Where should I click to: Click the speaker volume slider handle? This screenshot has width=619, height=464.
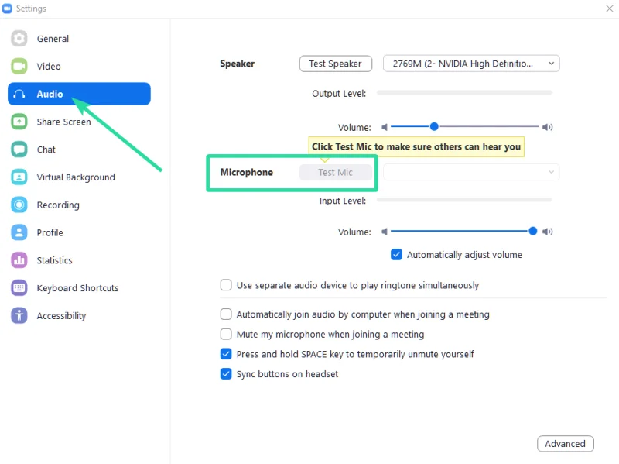pos(434,126)
